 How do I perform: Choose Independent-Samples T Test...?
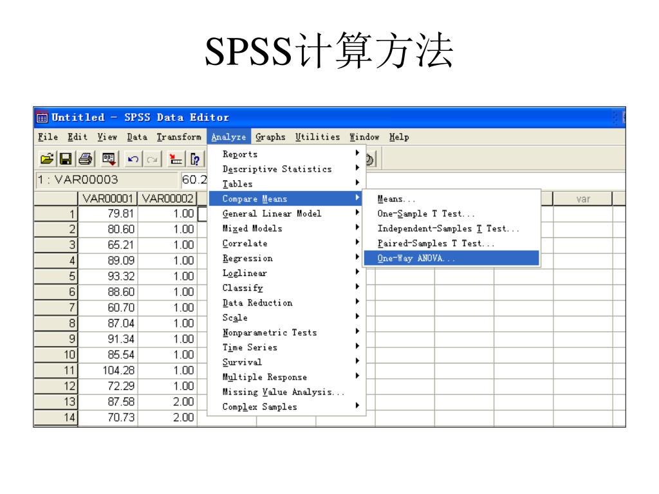(451, 228)
